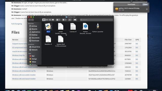The image size is (162, 91).
Task: Select the Python Launcher app icon
Action: click(98, 26)
